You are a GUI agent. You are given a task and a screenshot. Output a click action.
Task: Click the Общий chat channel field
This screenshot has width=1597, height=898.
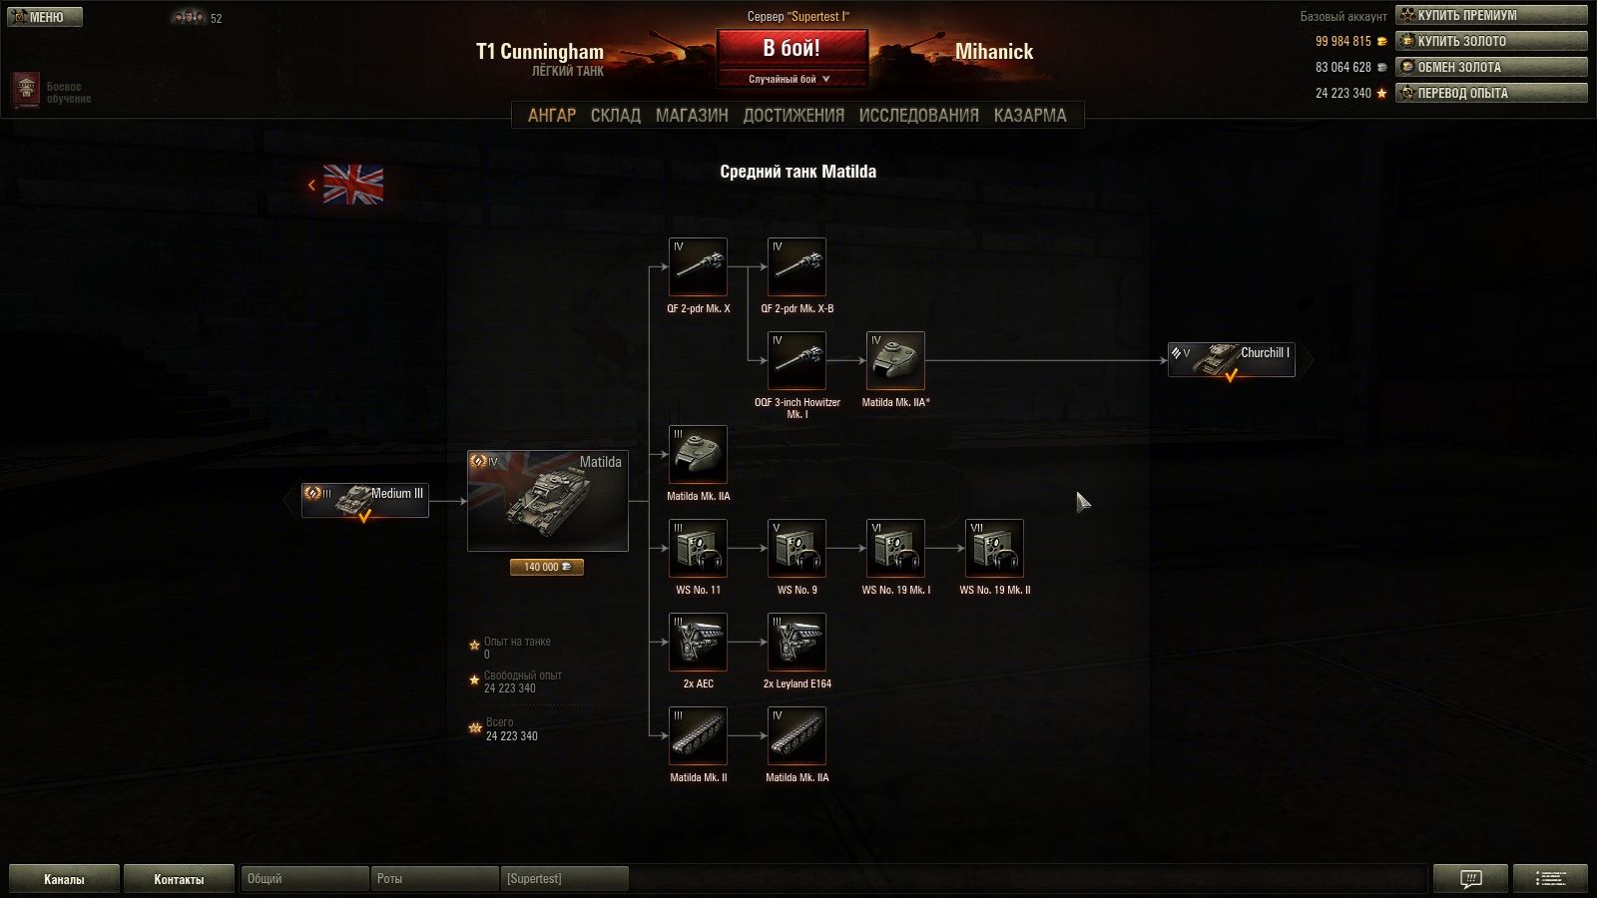tap(304, 879)
